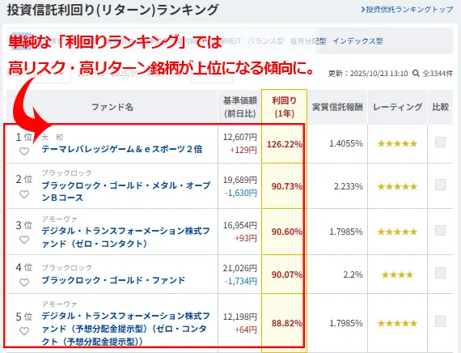Click the 88.82% return value
461x353 pixels.
(x=286, y=323)
